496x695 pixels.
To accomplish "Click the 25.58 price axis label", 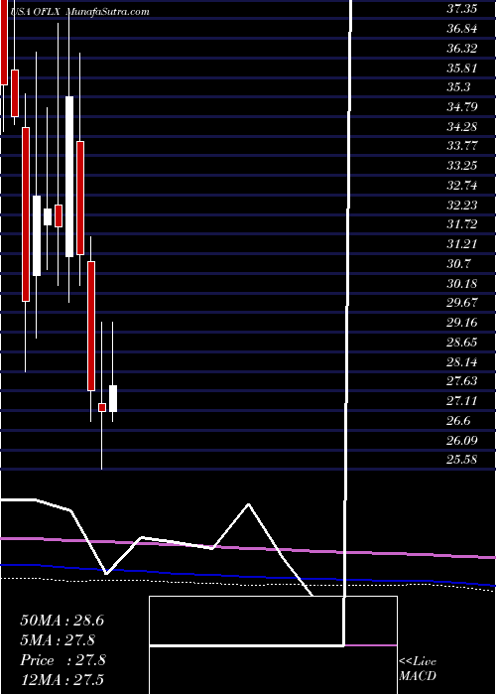I will pyautogui.click(x=462, y=460).
